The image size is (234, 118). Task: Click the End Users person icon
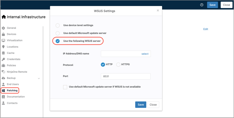pos(3,84)
